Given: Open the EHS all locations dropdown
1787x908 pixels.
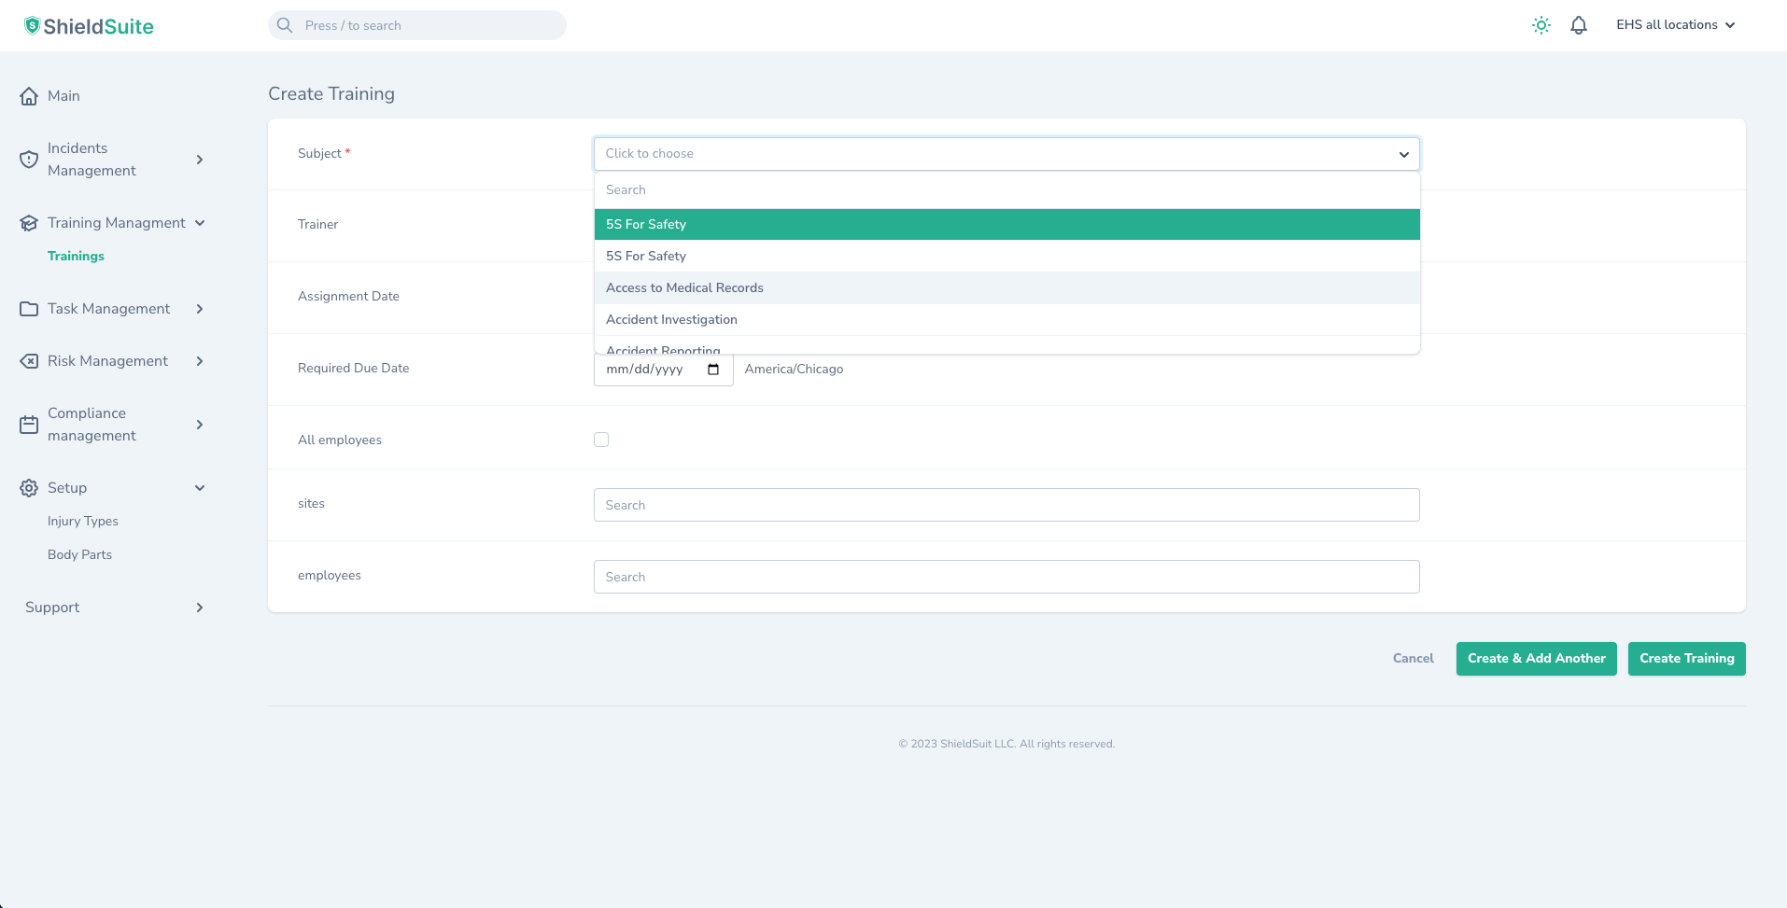Looking at the screenshot, I should click(x=1675, y=25).
